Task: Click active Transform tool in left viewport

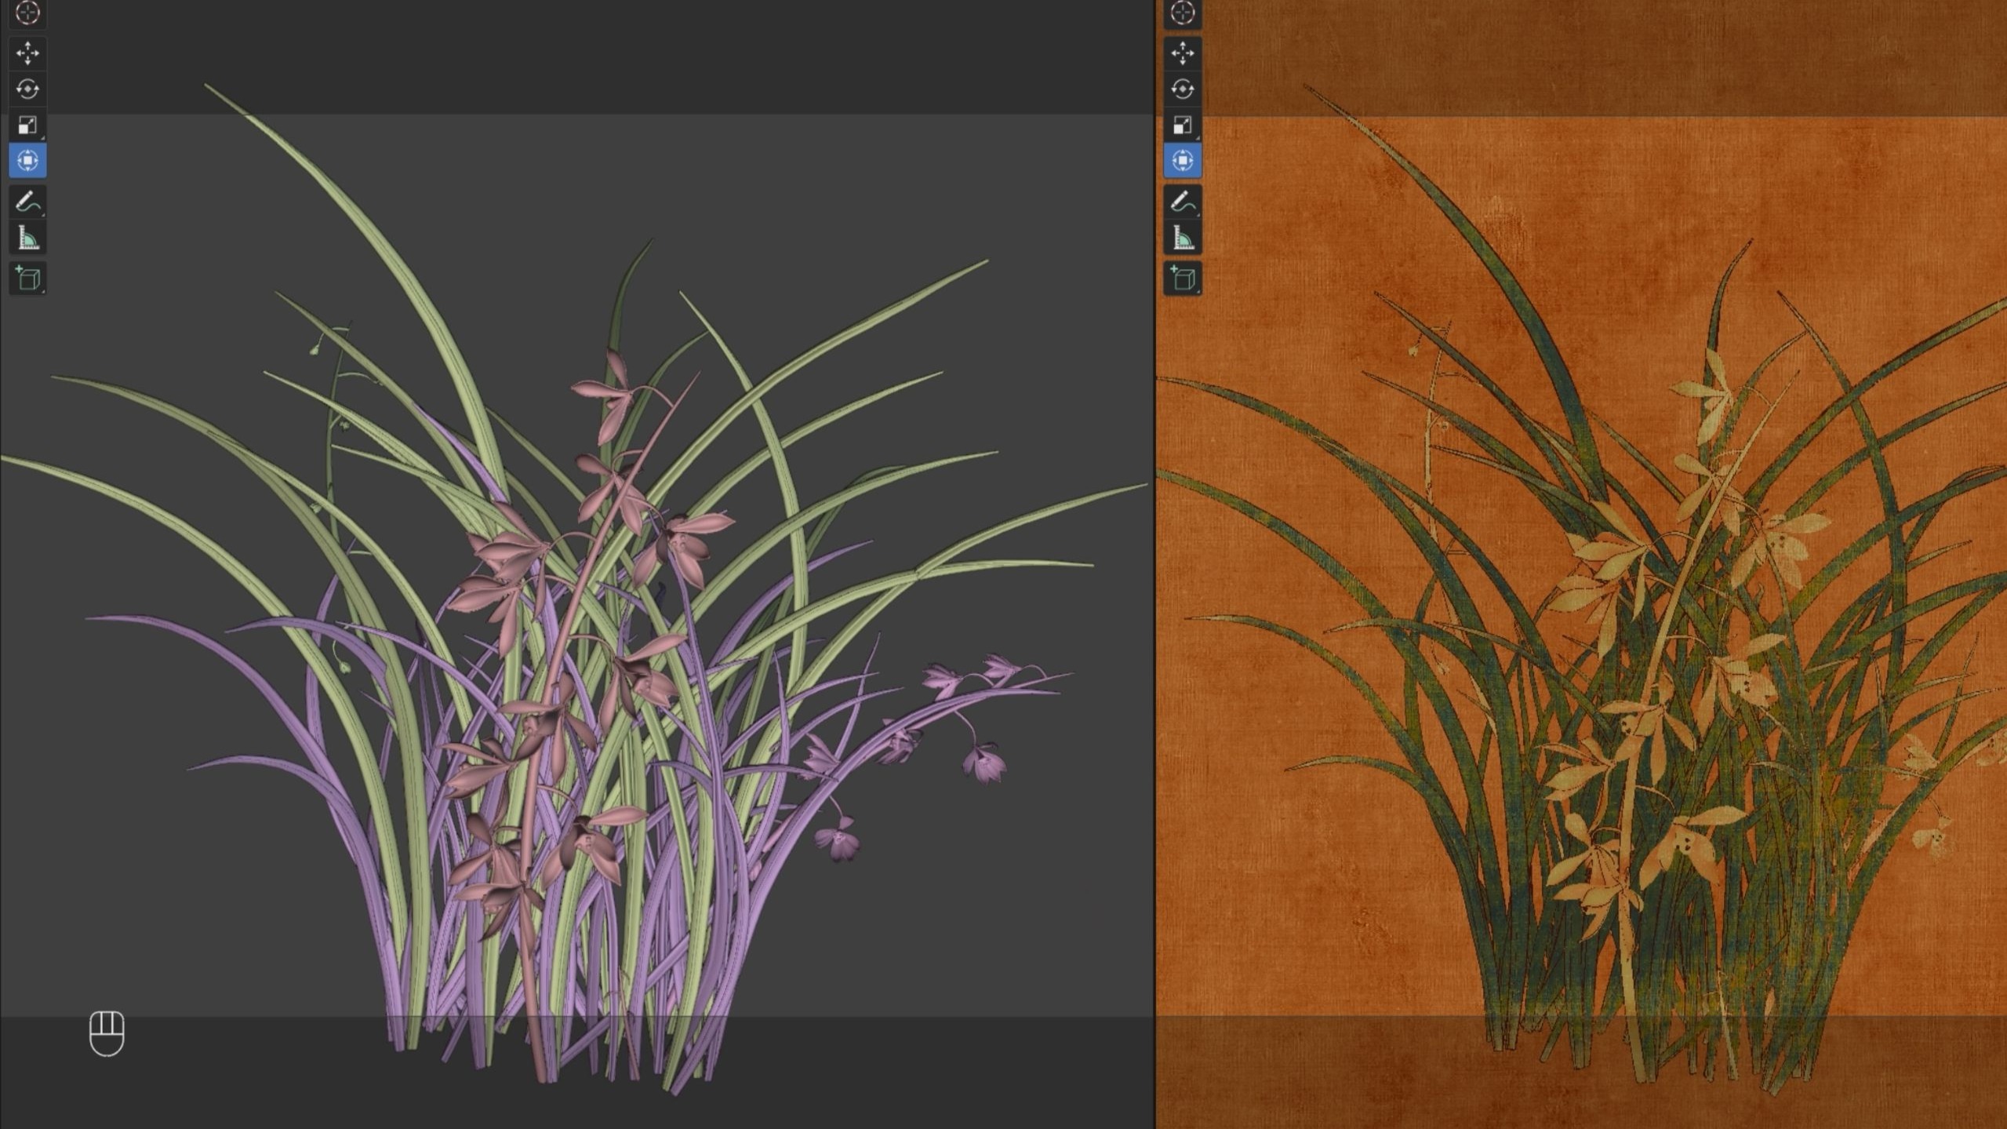Action: (27, 161)
